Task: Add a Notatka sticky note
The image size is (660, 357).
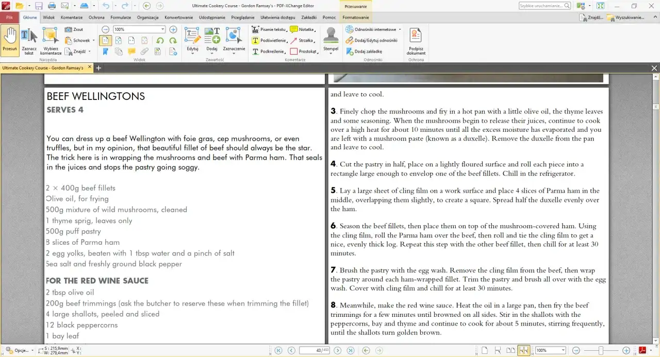Action: (302, 29)
